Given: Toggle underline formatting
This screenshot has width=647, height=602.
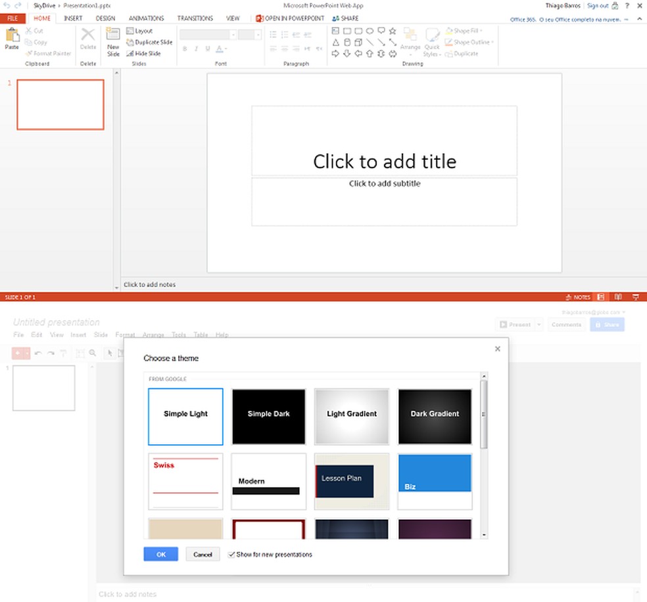Looking at the screenshot, I should point(208,49).
